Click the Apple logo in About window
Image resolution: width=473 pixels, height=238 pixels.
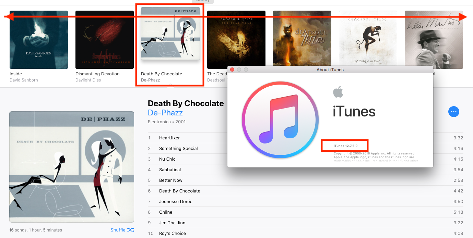[x=338, y=92]
